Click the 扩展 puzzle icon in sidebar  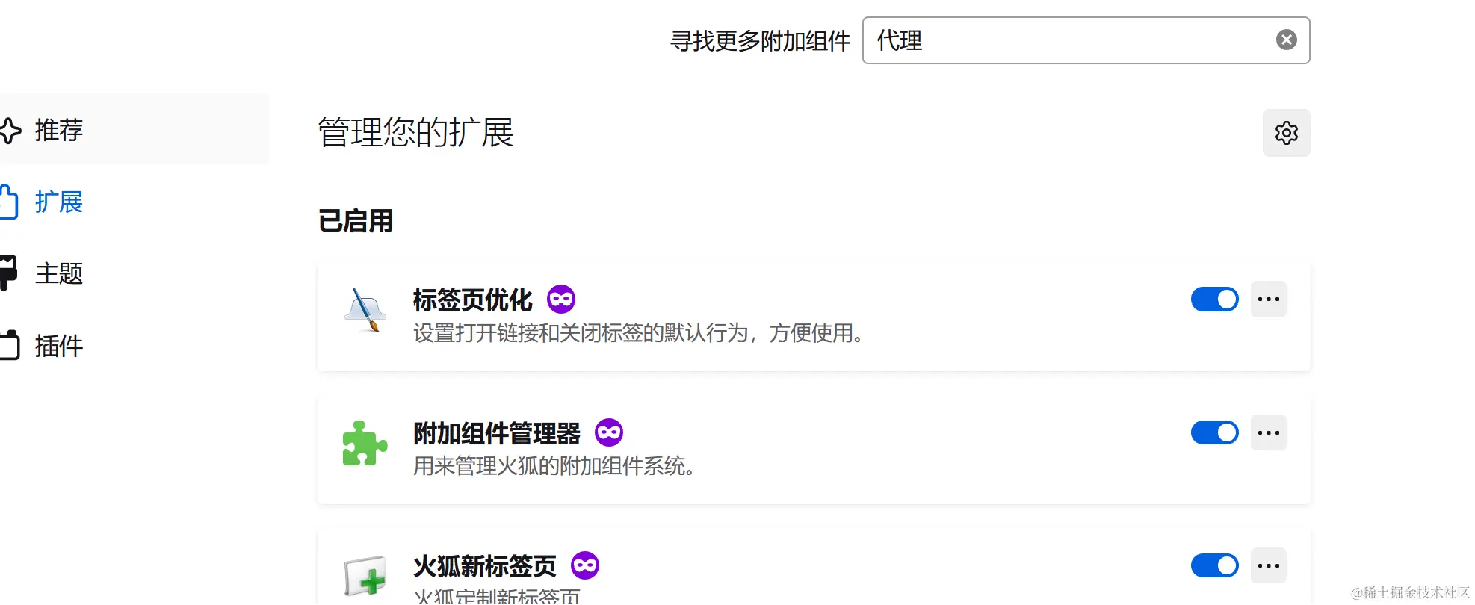coord(8,202)
